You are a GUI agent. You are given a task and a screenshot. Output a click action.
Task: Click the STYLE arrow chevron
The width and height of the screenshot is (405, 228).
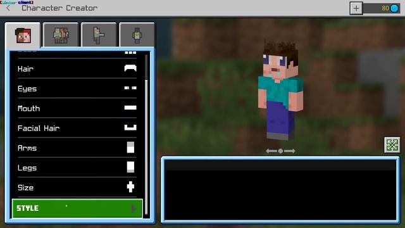[x=134, y=208]
